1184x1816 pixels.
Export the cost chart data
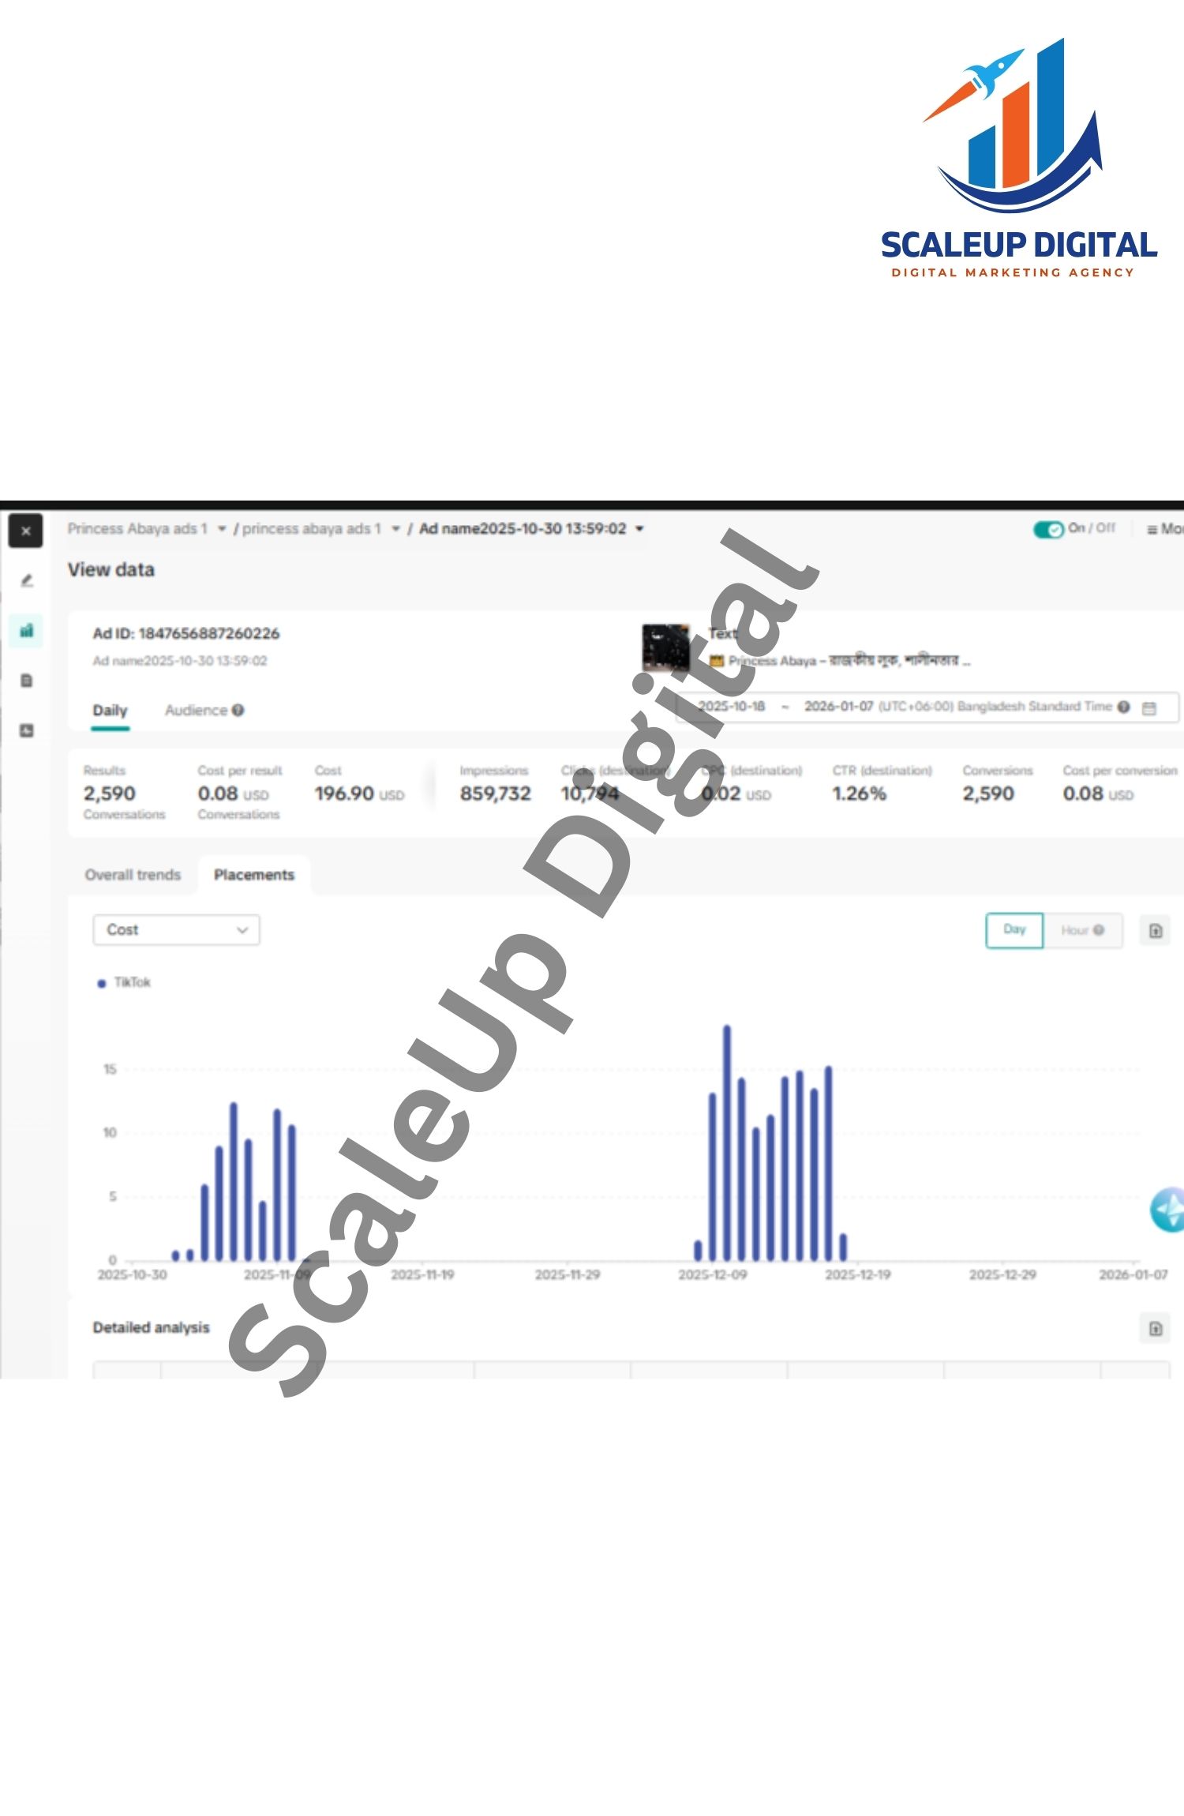click(x=1156, y=931)
